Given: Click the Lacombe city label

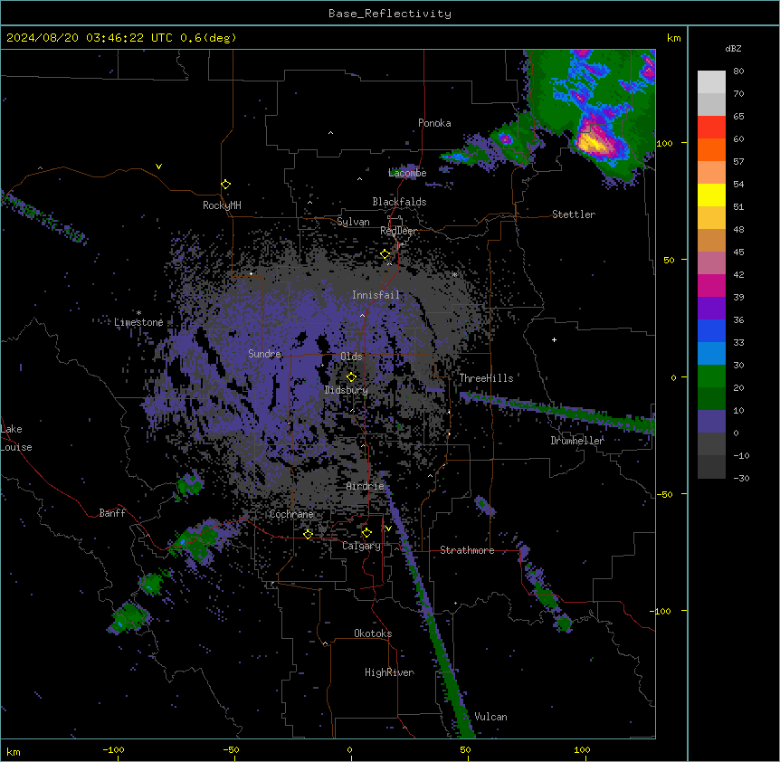Looking at the screenshot, I should (407, 173).
